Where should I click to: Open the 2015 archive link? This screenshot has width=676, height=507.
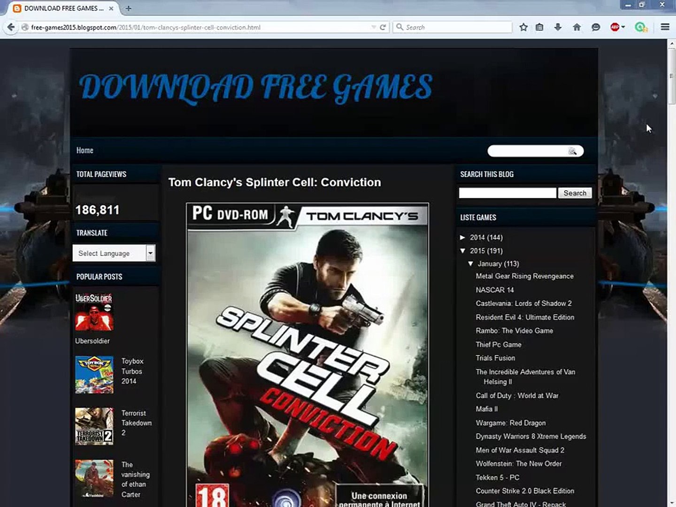(x=477, y=251)
